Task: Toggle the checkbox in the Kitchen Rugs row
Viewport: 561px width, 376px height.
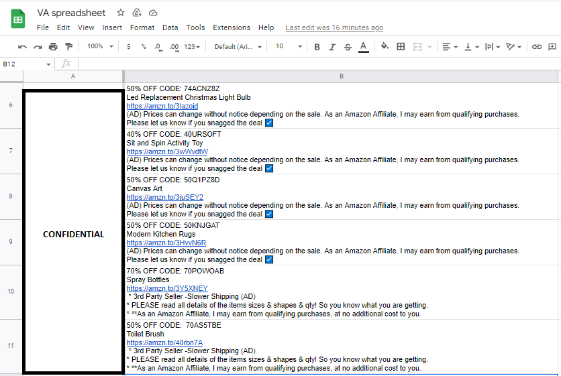Action: click(269, 259)
